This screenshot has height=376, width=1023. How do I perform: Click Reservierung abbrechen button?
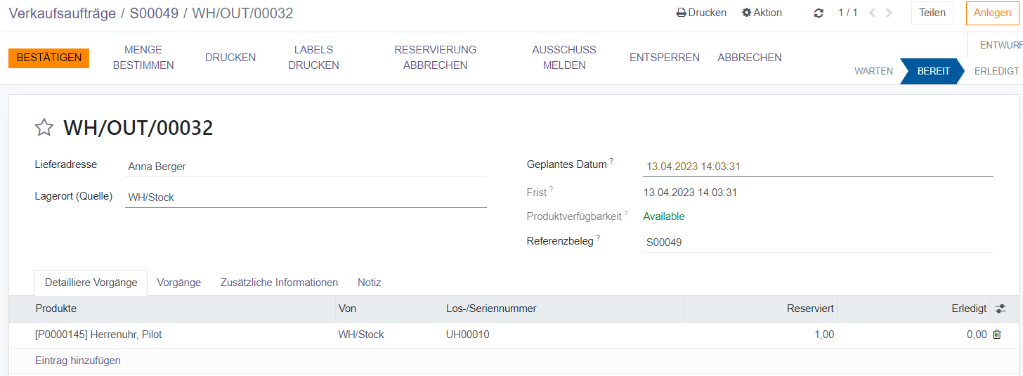435,58
